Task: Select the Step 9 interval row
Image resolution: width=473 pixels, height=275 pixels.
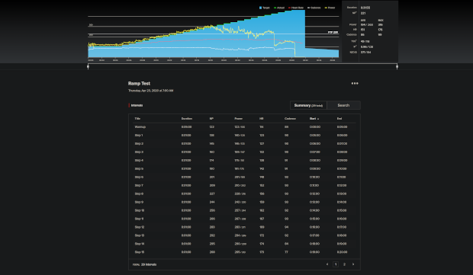Action: point(244,202)
